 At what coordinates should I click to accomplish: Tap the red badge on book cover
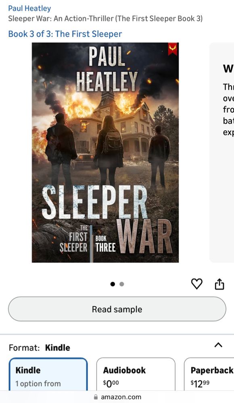[x=173, y=49]
